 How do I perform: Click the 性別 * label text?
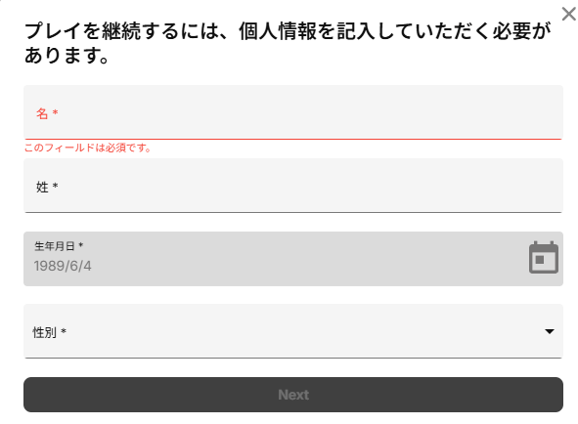pos(50,332)
